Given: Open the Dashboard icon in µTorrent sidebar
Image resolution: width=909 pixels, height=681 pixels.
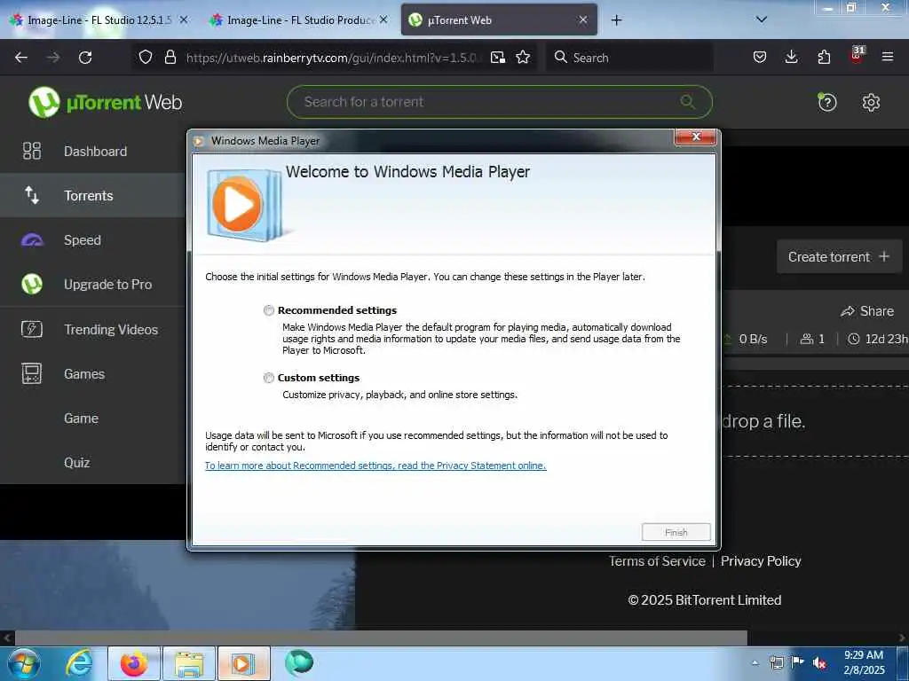Looking at the screenshot, I should click(x=32, y=151).
